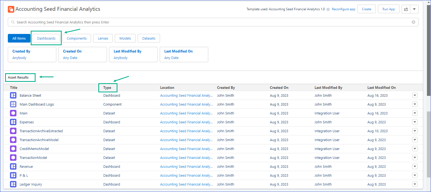Viewport: 431px width, 192px height.
Task: Sort by the Last Modified By column header
Action: click(x=328, y=88)
